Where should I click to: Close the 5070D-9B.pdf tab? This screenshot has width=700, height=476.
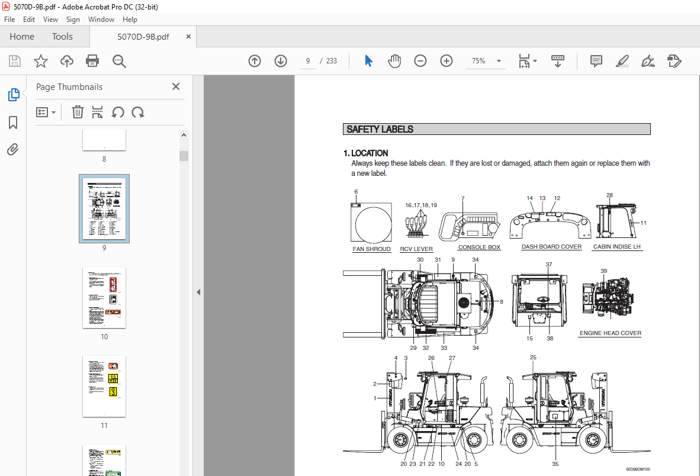[x=188, y=37]
